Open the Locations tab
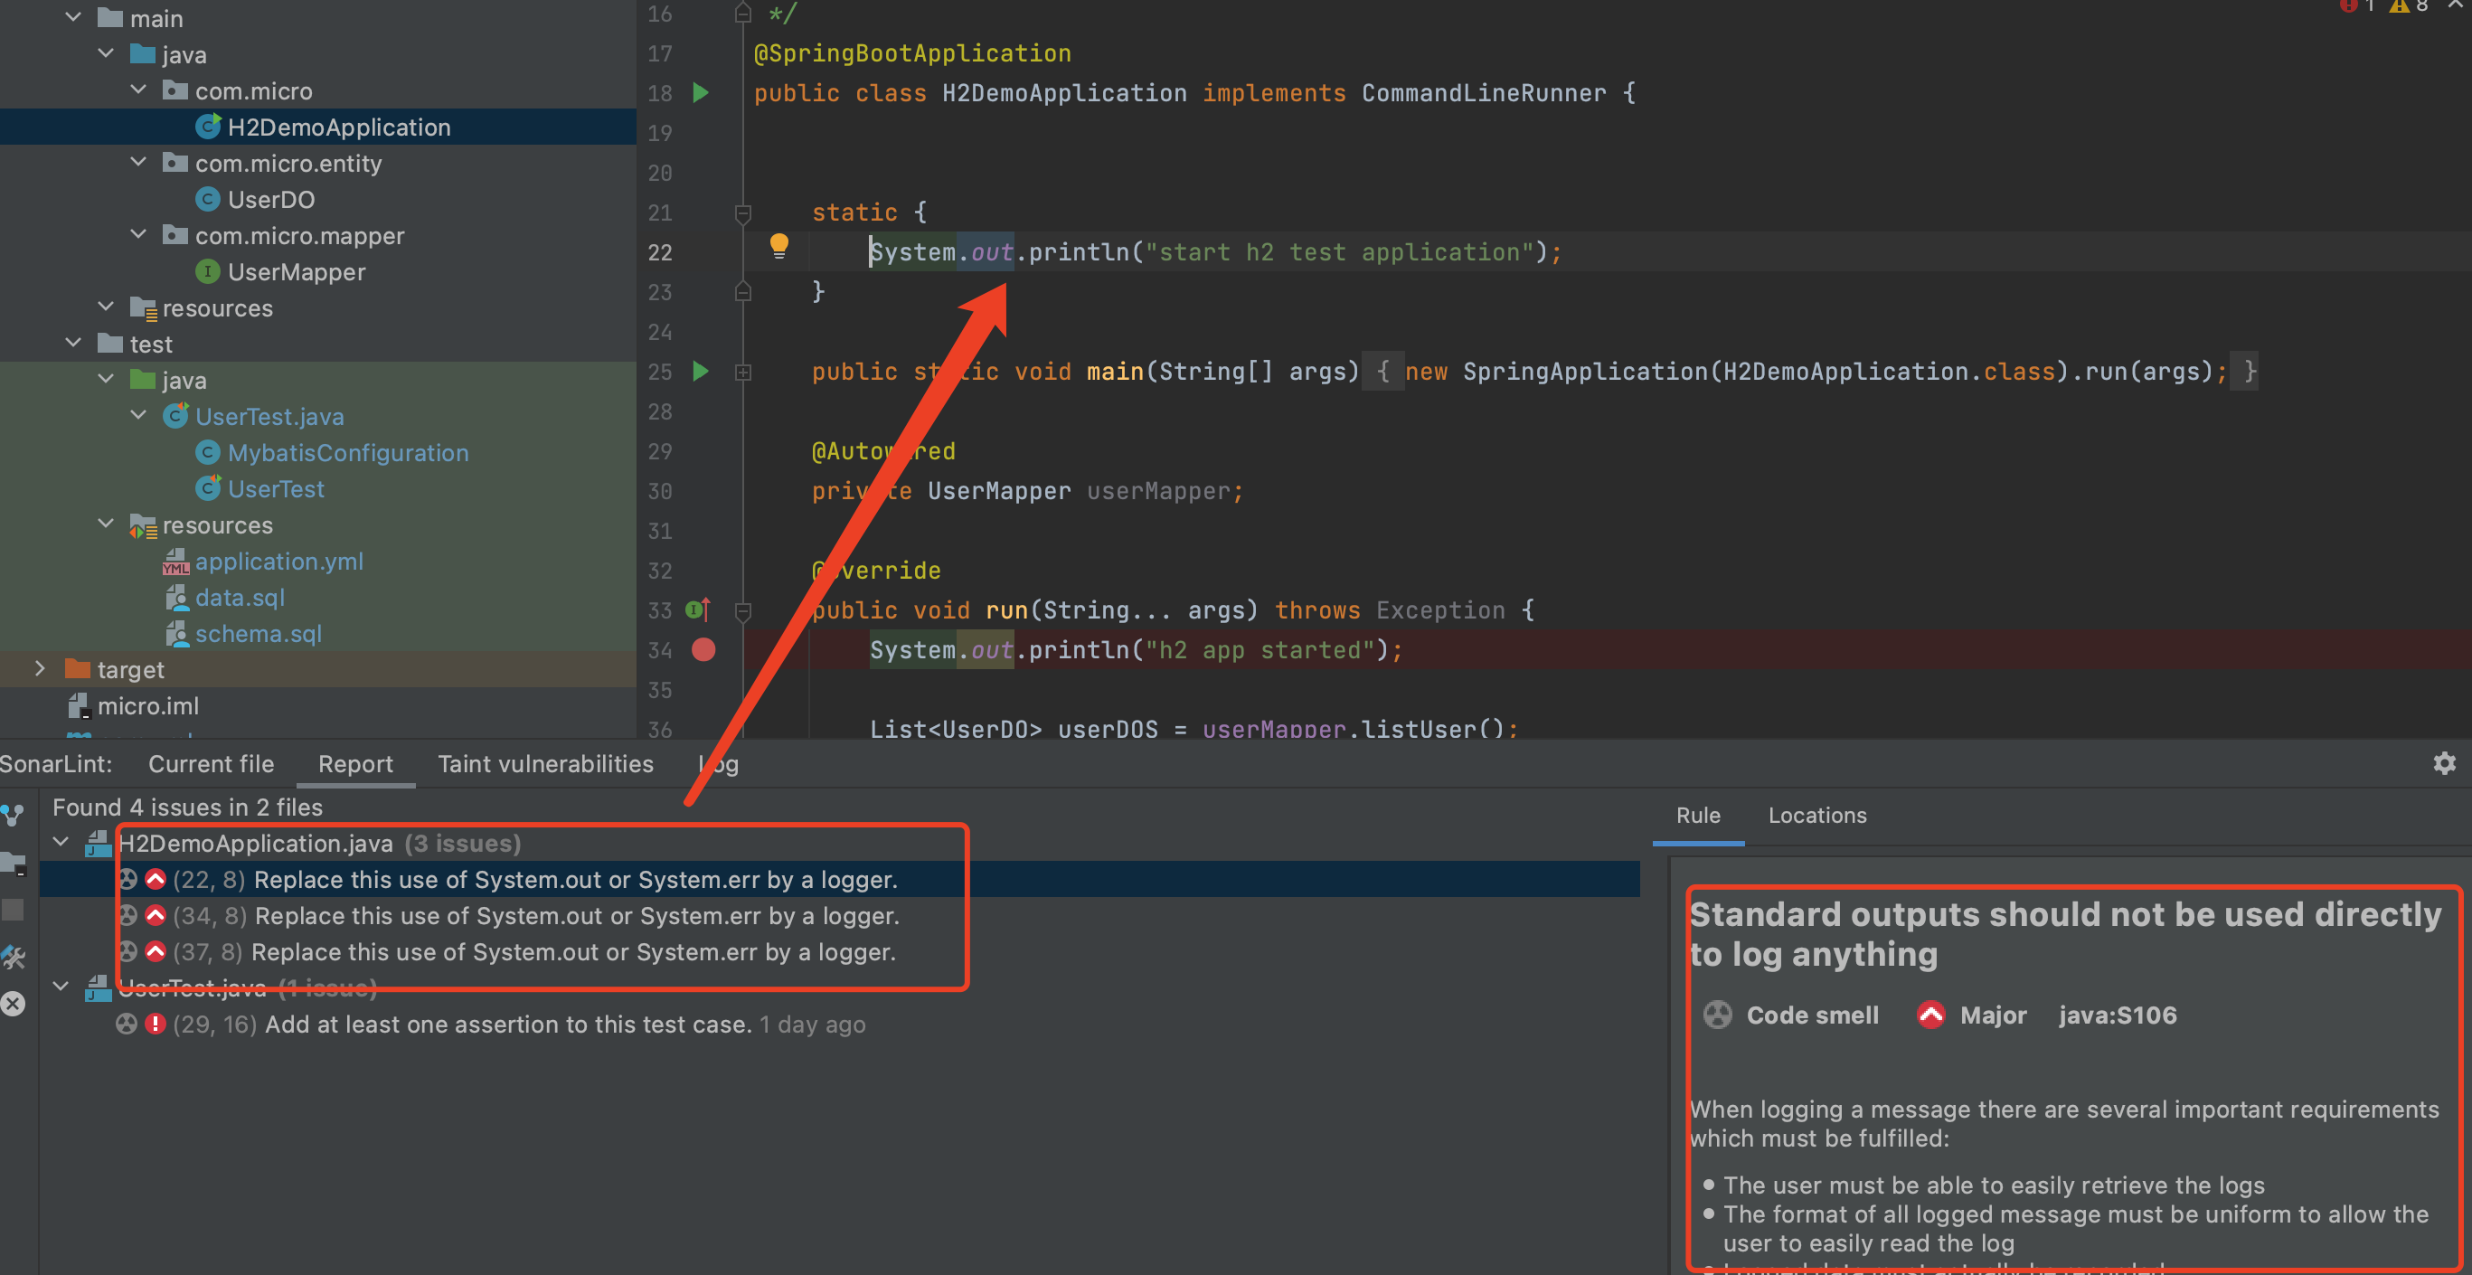Viewport: 2472px width, 1275px height. coord(1816,815)
